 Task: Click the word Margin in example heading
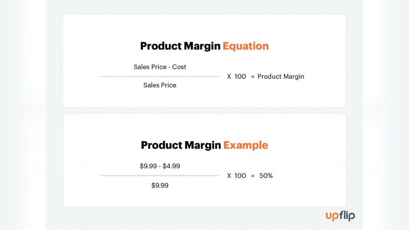(203, 145)
